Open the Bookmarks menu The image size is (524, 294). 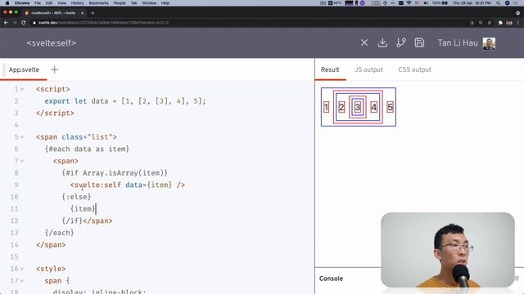98,3
